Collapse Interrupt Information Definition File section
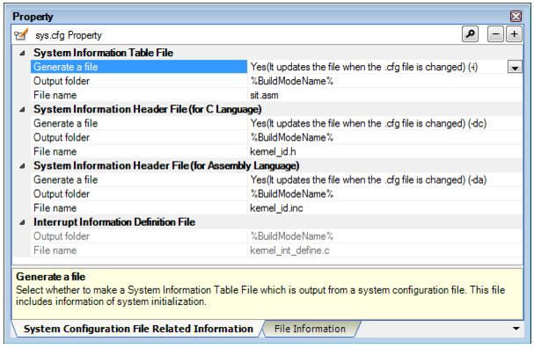The image size is (534, 349). click(x=23, y=222)
